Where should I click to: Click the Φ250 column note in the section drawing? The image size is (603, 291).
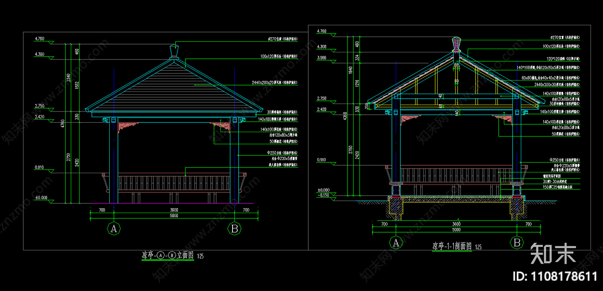coord(565,160)
